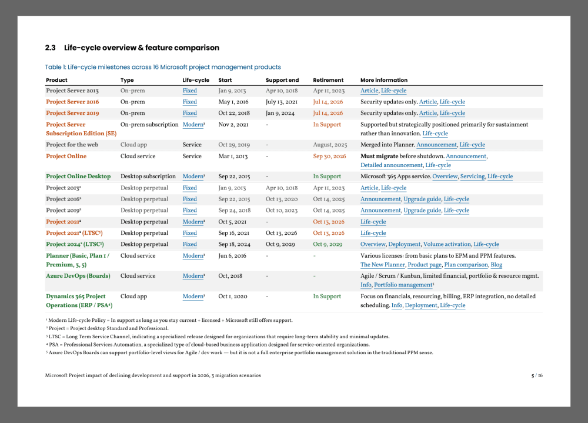Click the Life-cycle link for Project 2021
This screenshot has width=588, height=423.
[x=373, y=222]
